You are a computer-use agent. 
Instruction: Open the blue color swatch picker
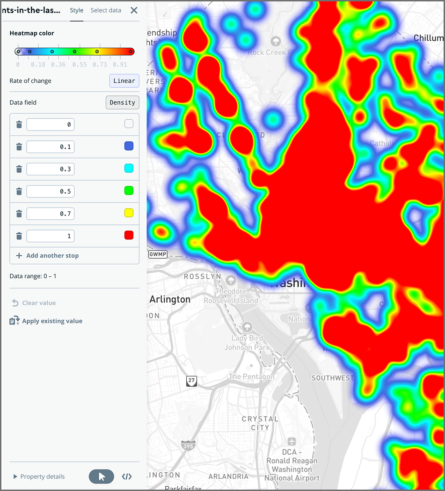coord(129,145)
